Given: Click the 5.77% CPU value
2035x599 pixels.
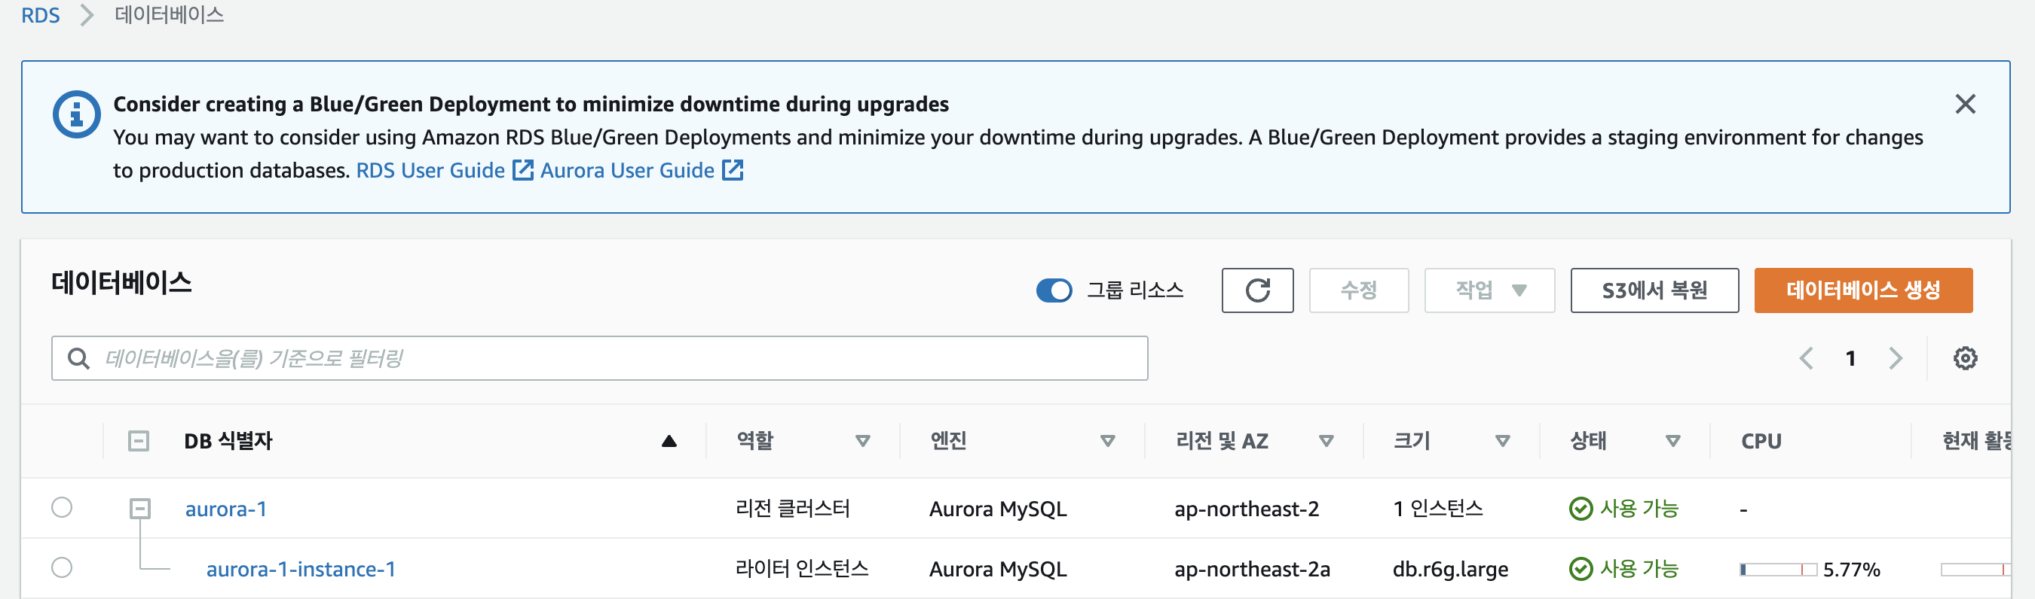Looking at the screenshot, I should (1851, 570).
